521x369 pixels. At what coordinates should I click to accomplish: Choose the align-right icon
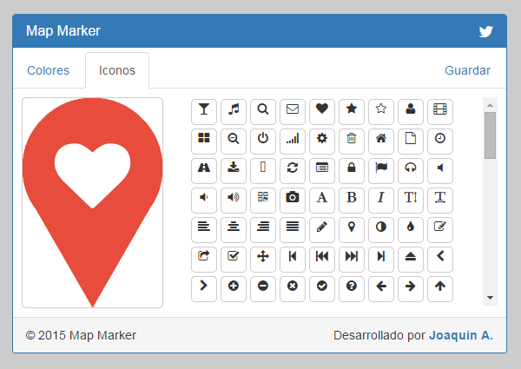[263, 230]
